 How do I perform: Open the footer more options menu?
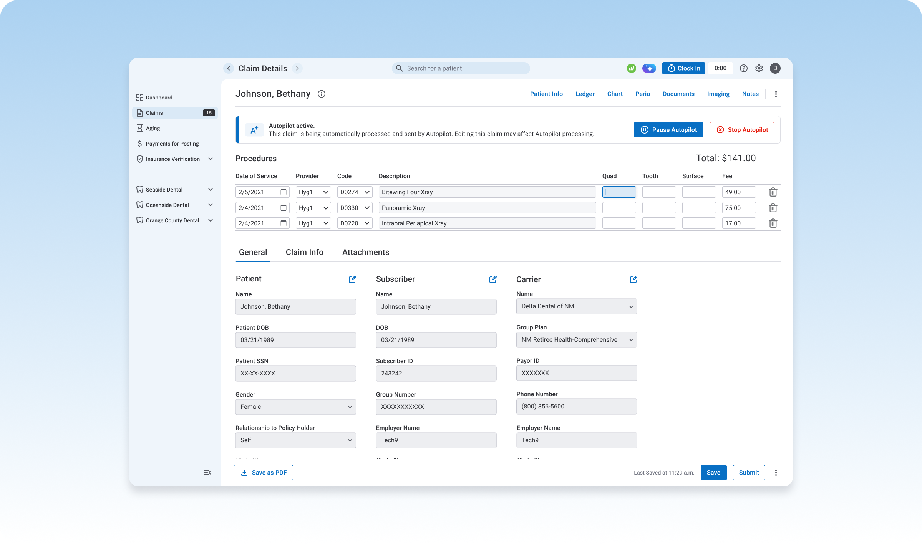pos(776,473)
